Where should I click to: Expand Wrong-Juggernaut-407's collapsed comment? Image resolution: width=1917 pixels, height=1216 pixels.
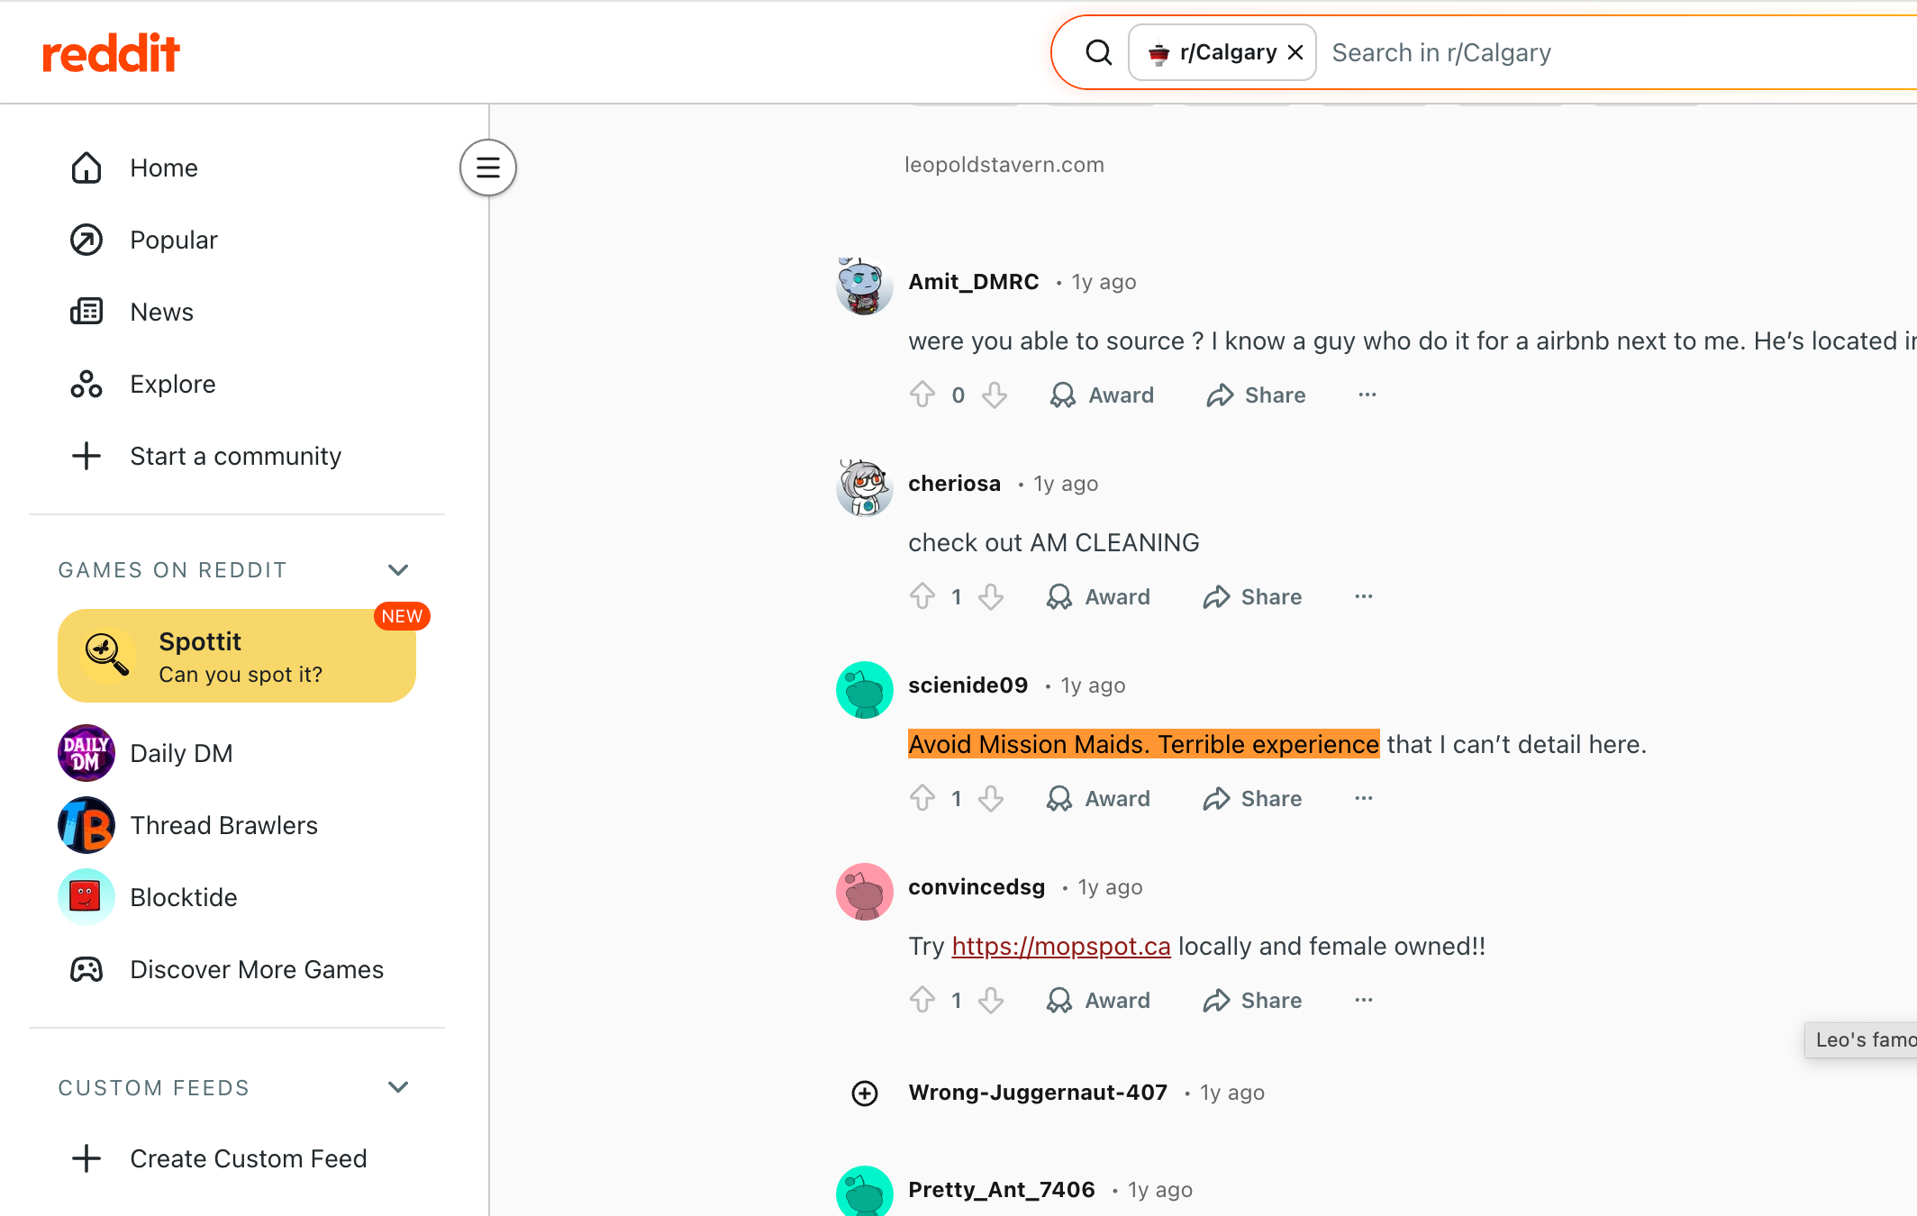pyautogui.click(x=865, y=1093)
